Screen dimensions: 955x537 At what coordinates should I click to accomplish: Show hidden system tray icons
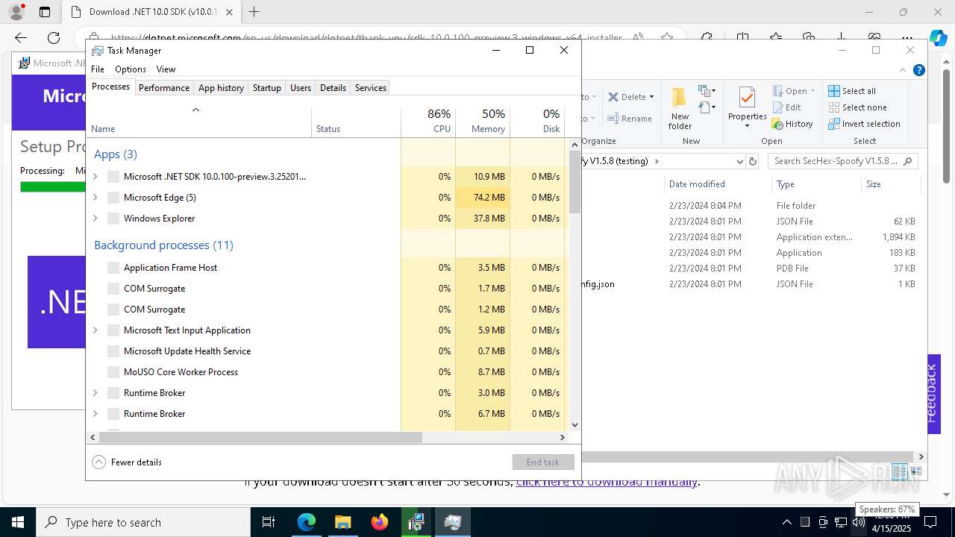click(x=786, y=522)
